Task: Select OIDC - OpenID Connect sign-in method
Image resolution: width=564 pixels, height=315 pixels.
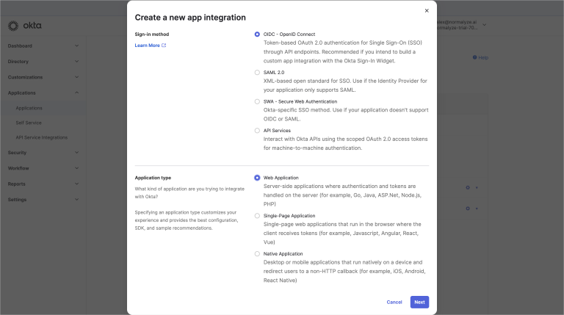Action: click(x=257, y=34)
